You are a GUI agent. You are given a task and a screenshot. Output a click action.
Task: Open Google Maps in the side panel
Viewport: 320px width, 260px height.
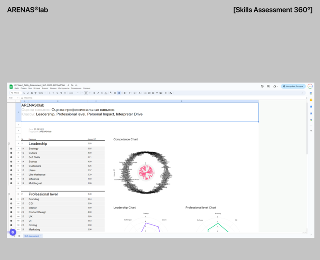(x=310, y=120)
